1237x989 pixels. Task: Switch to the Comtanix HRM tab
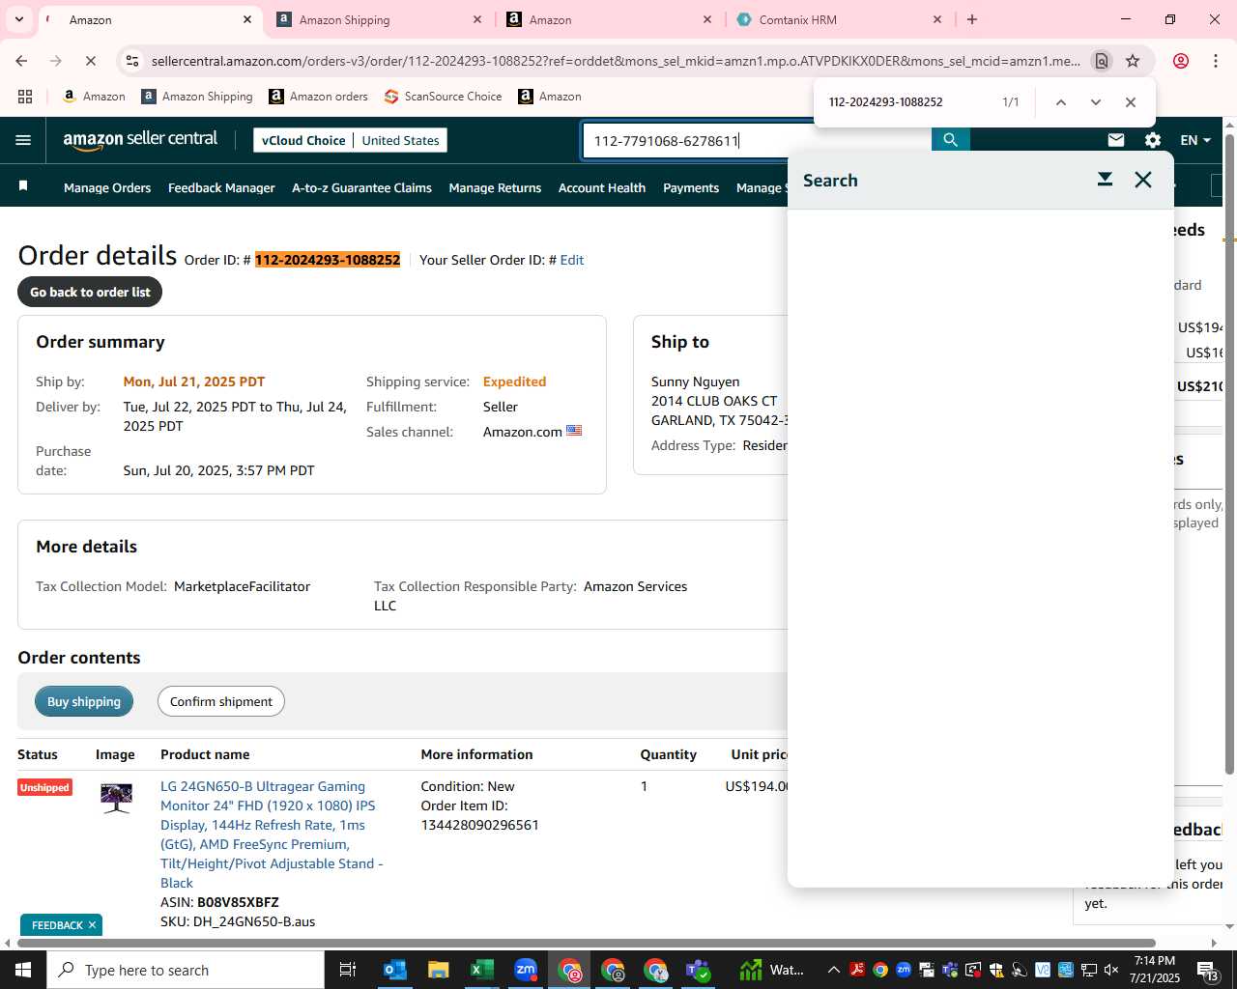837,19
